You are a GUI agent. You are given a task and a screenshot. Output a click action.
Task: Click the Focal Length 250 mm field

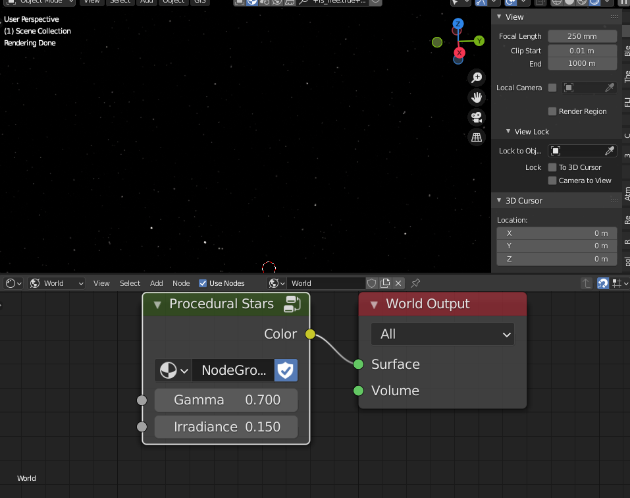tap(582, 36)
